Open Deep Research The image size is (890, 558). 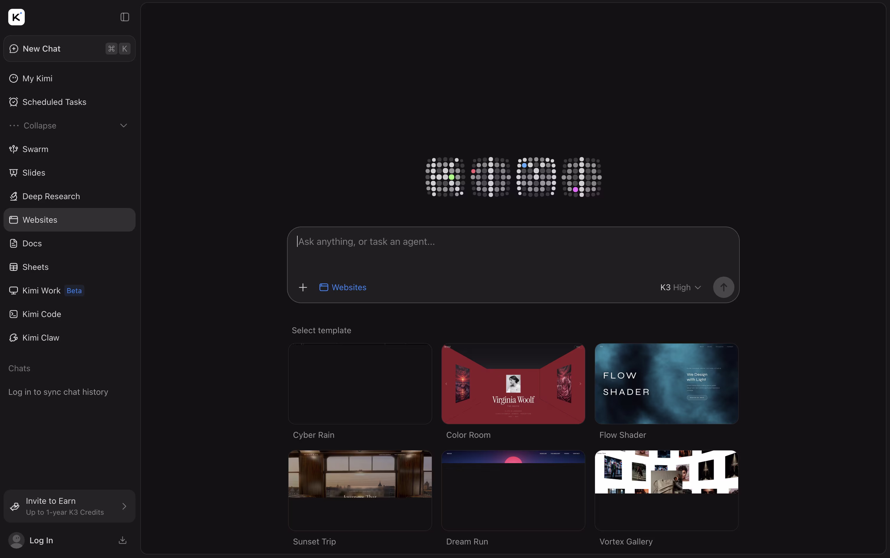(x=69, y=196)
